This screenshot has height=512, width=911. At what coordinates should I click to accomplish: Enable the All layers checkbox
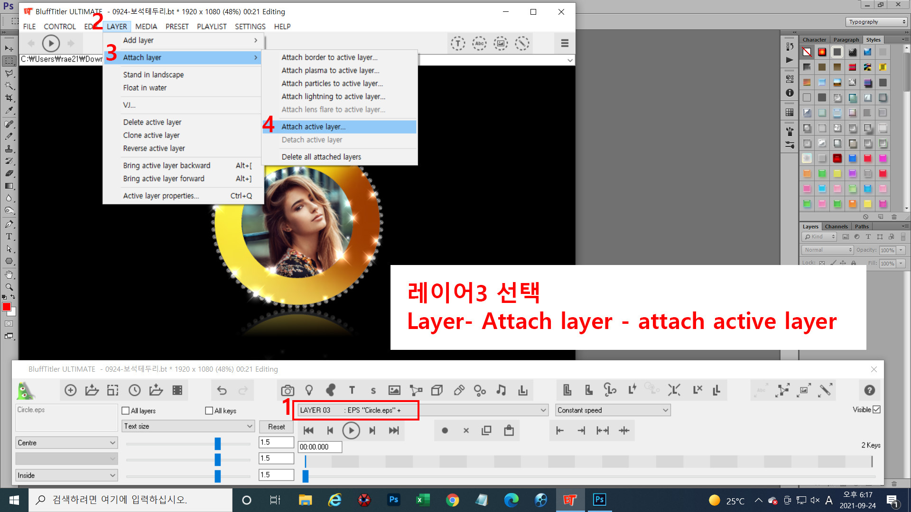click(126, 411)
